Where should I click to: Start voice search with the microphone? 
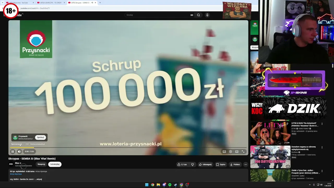pyautogui.click(x=207, y=15)
